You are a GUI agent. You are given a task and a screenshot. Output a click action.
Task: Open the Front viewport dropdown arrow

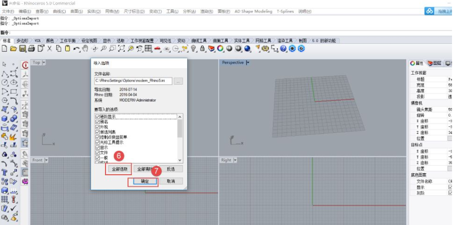point(46,160)
